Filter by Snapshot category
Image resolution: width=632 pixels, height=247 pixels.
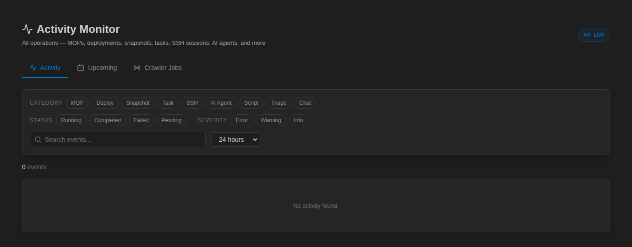pyautogui.click(x=138, y=103)
